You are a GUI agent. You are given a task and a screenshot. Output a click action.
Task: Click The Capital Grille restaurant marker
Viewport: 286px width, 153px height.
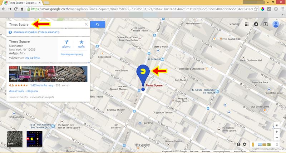221,39
